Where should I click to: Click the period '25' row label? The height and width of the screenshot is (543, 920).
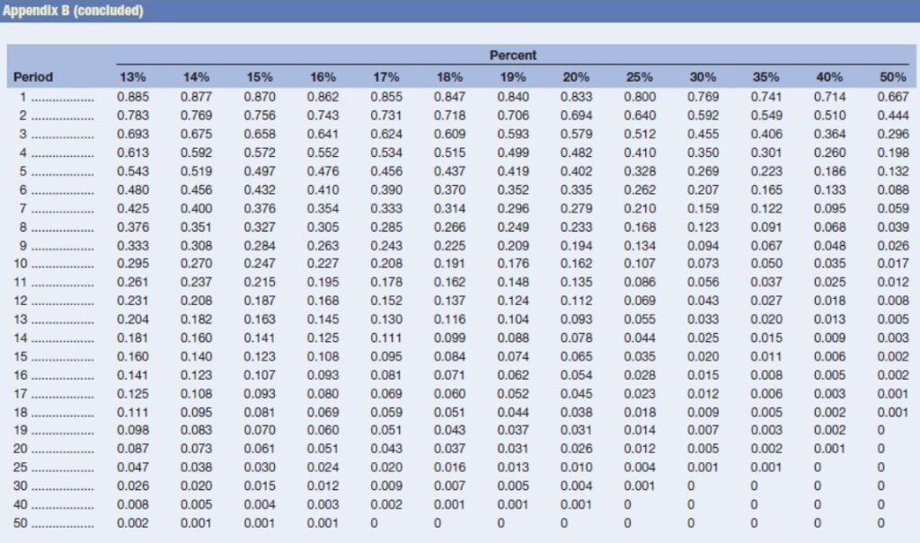[21, 468]
